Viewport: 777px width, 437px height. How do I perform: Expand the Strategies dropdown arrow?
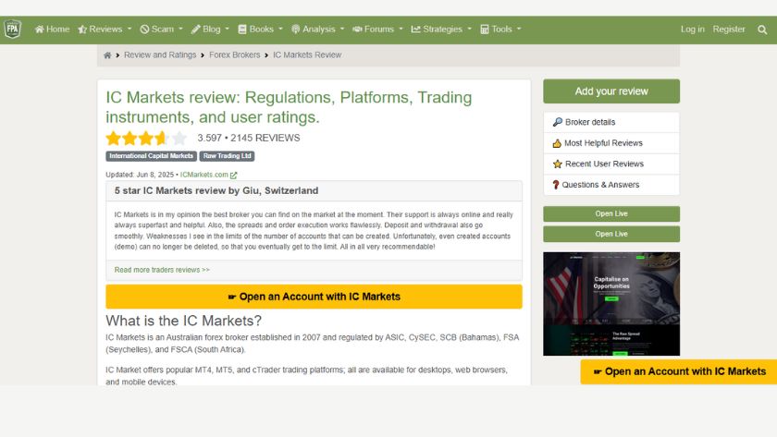469,29
